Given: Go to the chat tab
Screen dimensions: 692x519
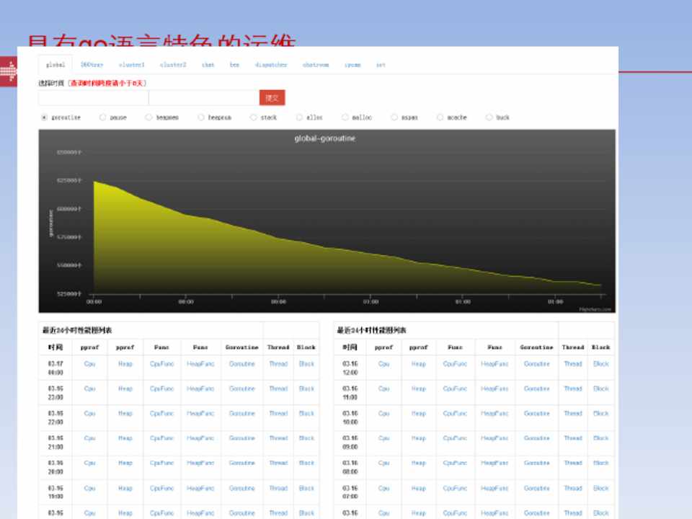Looking at the screenshot, I should (208, 65).
